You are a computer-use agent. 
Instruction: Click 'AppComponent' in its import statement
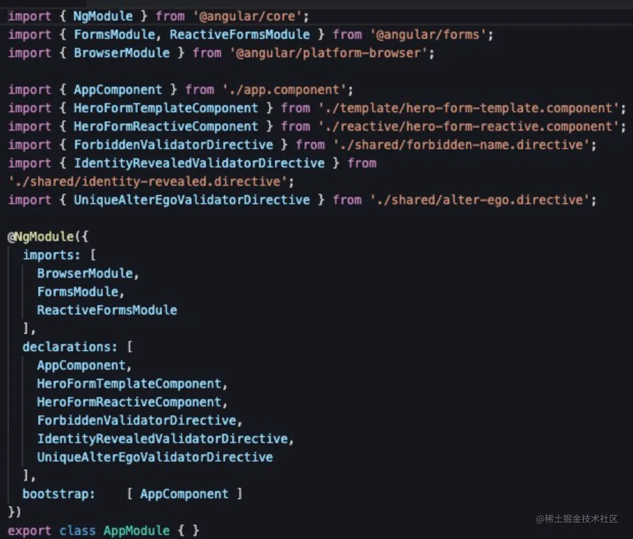click(x=118, y=90)
